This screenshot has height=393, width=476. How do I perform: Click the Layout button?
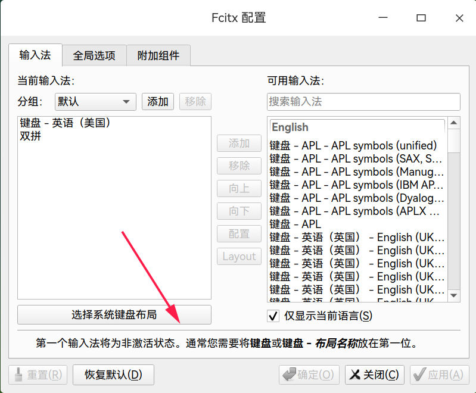[x=239, y=257]
